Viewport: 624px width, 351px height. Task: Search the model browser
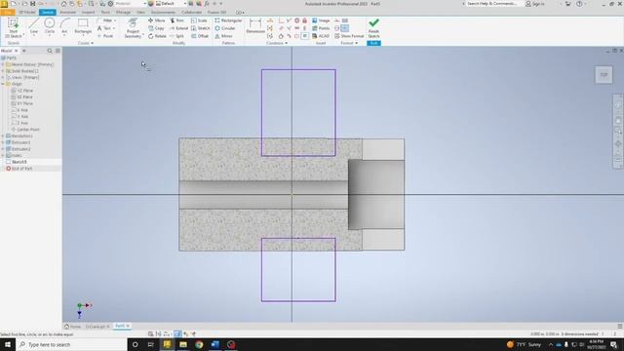[50, 51]
